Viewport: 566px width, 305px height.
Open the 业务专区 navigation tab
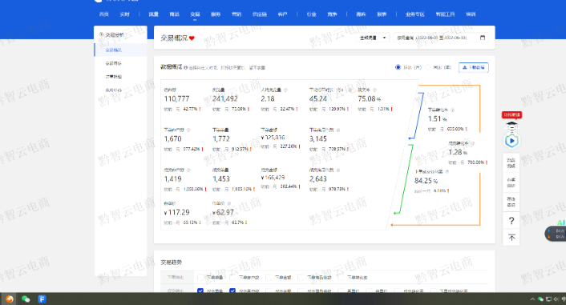coord(414,14)
